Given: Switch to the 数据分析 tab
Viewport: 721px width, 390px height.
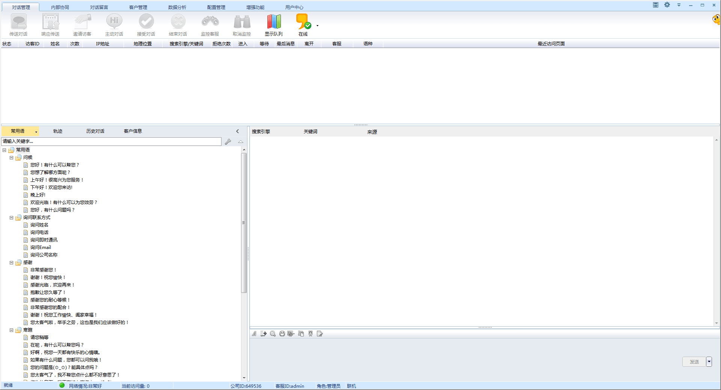Looking at the screenshot, I should pyautogui.click(x=177, y=7).
